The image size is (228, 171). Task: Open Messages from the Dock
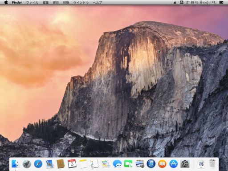(117, 164)
